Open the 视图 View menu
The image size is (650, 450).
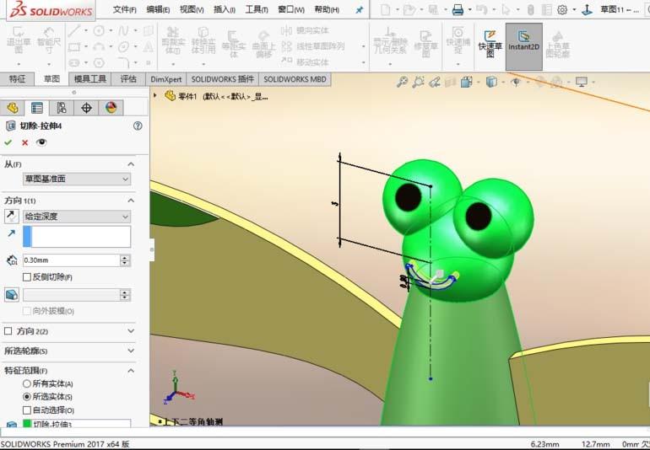(192, 9)
